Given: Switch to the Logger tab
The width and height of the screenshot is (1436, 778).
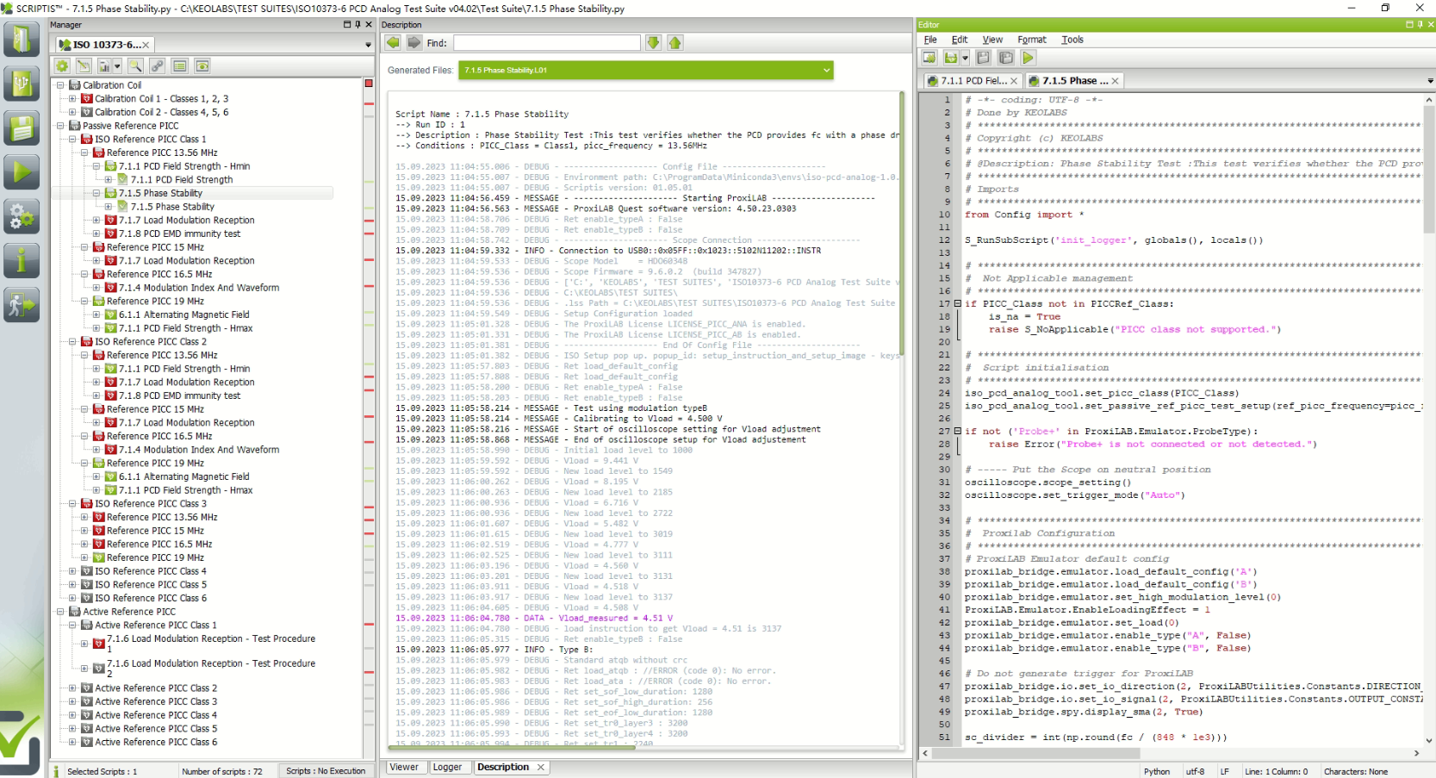Looking at the screenshot, I should pyautogui.click(x=446, y=767).
